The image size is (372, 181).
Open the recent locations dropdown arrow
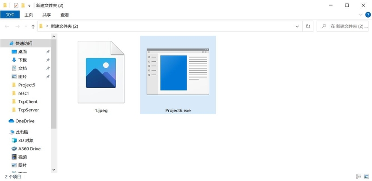point(26,26)
